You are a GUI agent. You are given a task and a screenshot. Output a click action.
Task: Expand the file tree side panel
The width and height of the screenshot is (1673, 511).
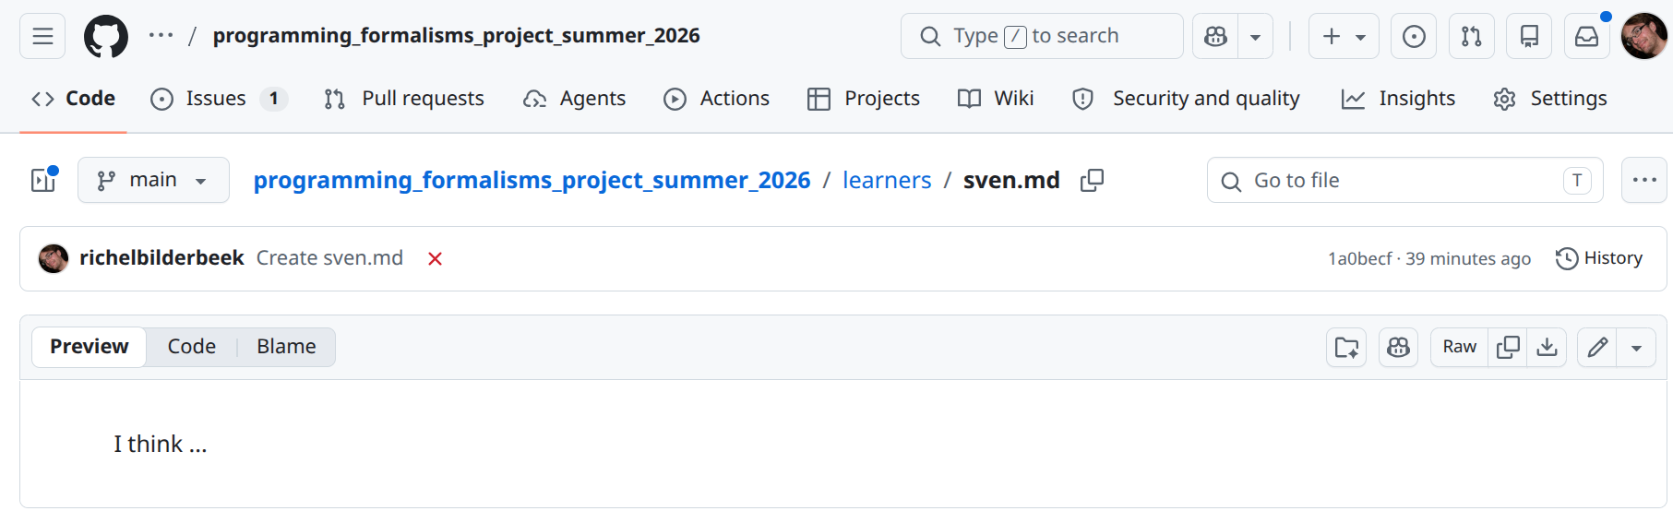pyautogui.click(x=43, y=180)
